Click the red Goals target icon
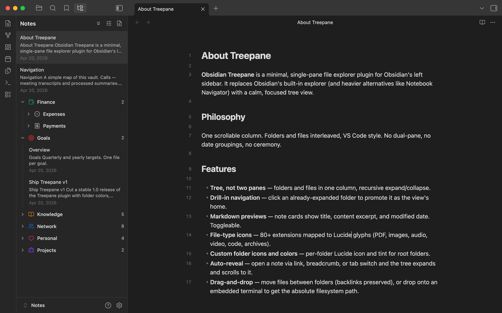Screen dimensions: 502x313 pyautogui.click(x=31, y=138)
